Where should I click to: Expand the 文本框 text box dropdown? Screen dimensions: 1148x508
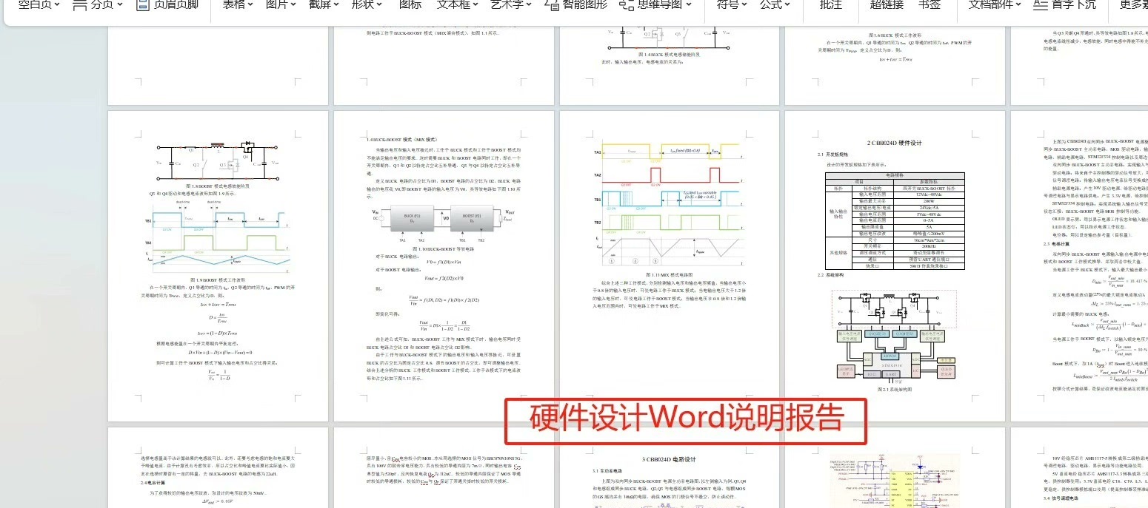[x=458, y=4]
